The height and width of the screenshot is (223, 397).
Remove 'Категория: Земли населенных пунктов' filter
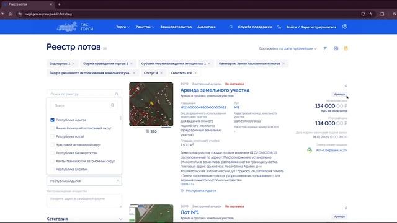pyautogui.click(x=283, y=64)
